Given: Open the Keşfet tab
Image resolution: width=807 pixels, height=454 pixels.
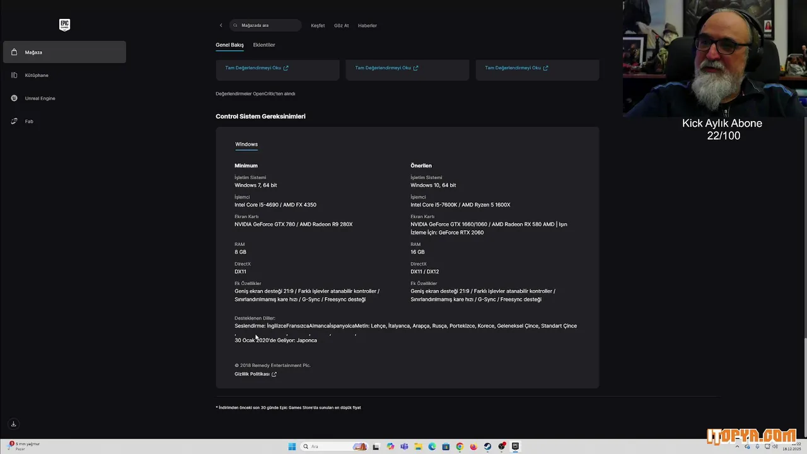Looking at the screenshot, I should [318, 25].
